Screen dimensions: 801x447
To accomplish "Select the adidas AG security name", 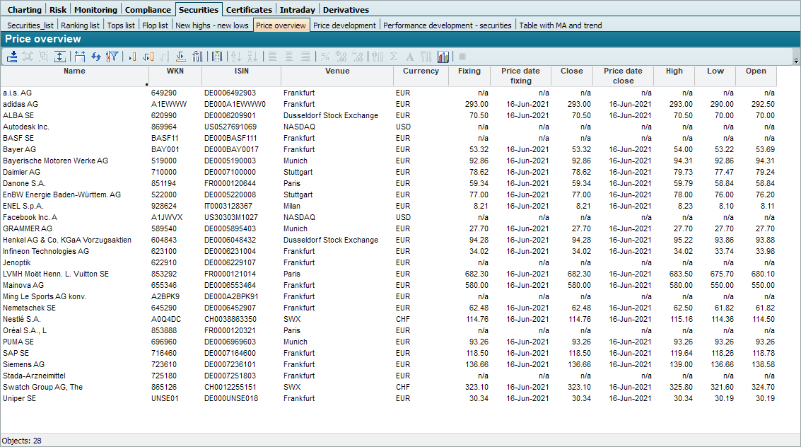I will (x=20, y=104).
